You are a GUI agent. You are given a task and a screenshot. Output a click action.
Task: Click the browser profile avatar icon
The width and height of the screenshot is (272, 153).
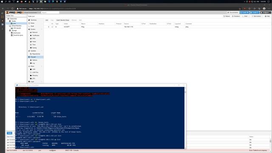(264, 8)
